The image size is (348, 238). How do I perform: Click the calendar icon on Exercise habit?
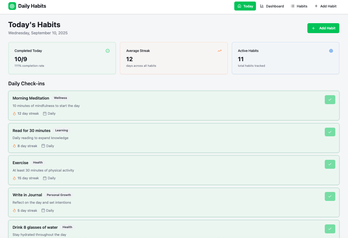(x=45, y=178)
